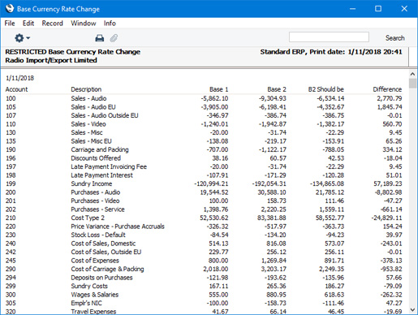Close the Base Currency Rate Change window
The width and height of the screenshot is (418, 315).
404,9
